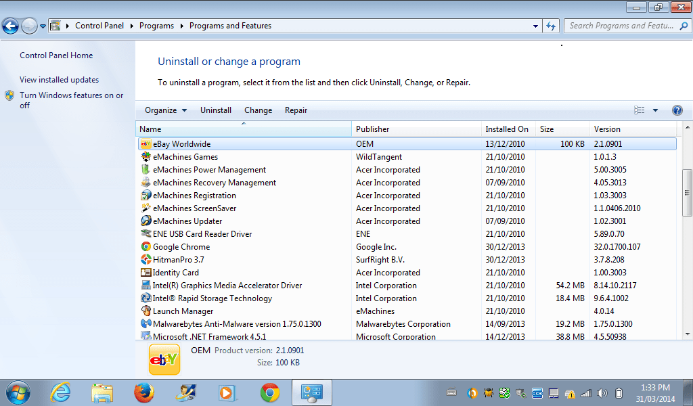
Task: Open Windows Media Player on taskbar
Action: [227, 392]
